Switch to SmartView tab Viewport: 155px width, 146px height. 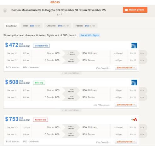pyautogui.click(x=11, y=26)
